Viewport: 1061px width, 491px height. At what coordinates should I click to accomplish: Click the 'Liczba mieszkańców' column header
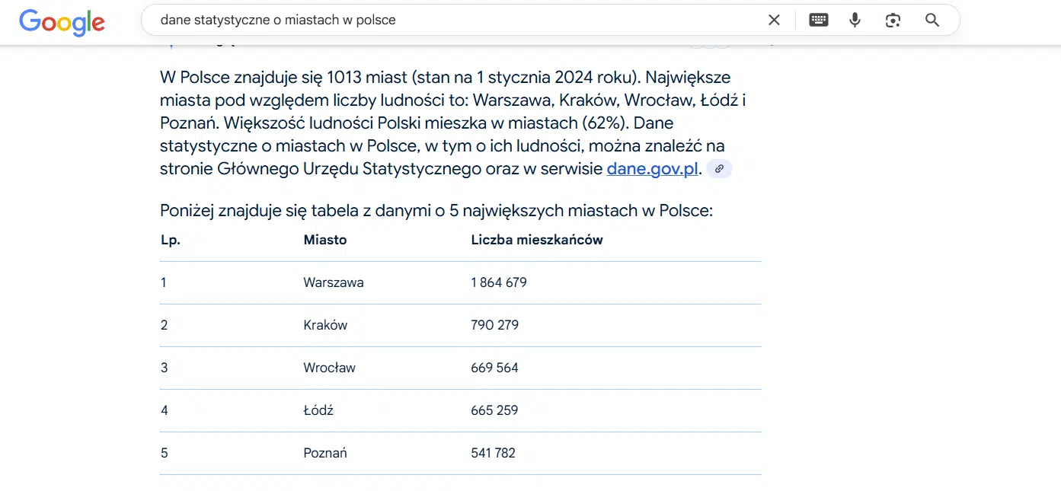pyautogui.click(x=537, y=240)
